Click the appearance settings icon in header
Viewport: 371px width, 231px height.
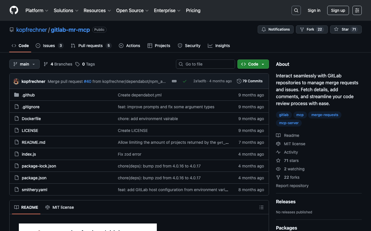click(357, 10)
